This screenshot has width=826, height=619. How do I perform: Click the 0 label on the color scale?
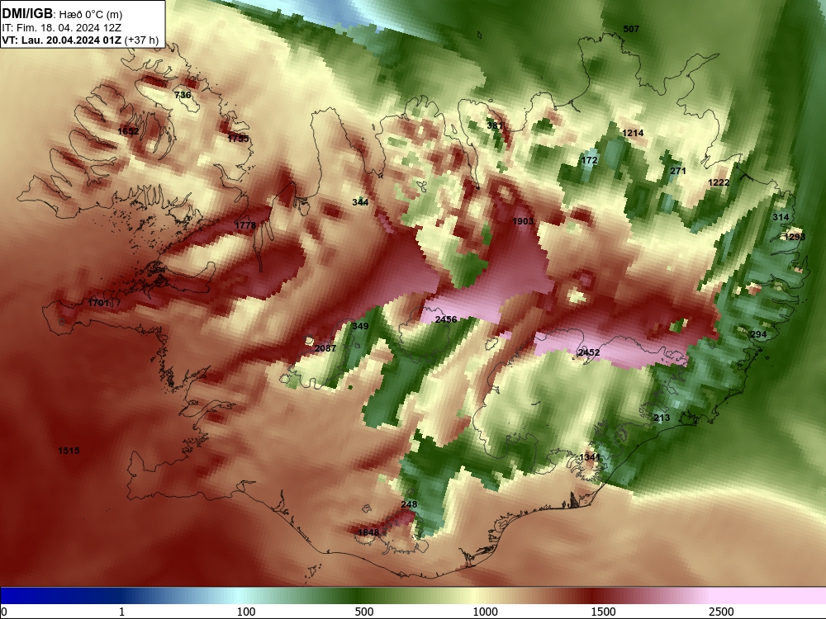tap(4, 611)
